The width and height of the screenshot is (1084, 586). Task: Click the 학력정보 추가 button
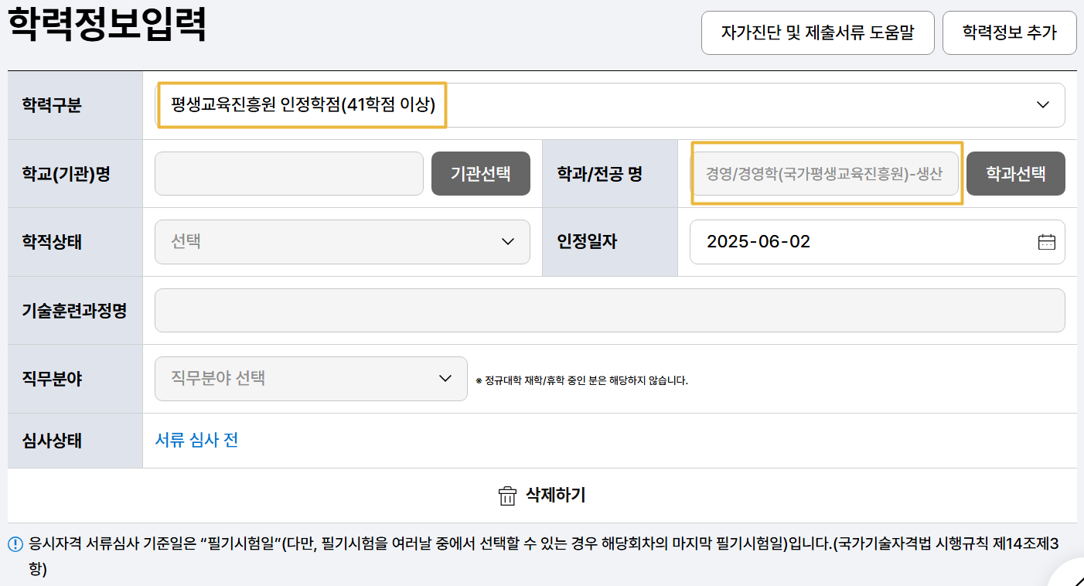pos(1010,32)
